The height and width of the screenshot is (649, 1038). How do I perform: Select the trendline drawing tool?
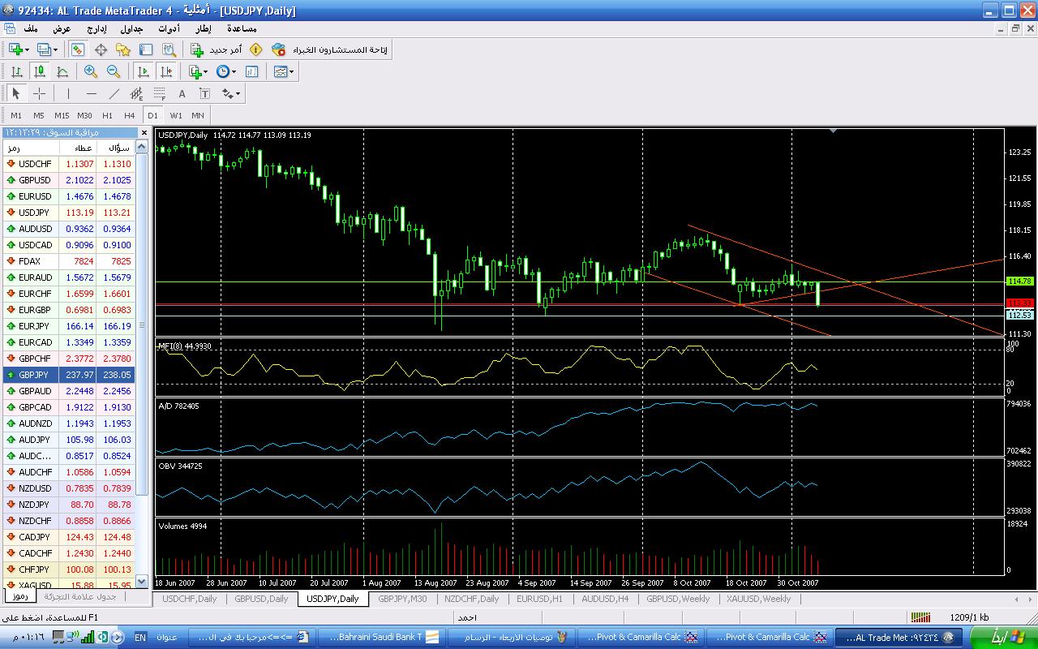[x=114, y=93]
